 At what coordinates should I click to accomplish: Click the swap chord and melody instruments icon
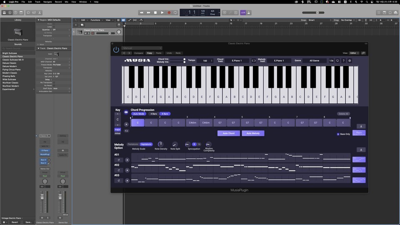click(x=253, y=61)
